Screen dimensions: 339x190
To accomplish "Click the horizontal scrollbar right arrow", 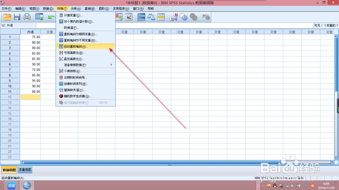I will 333,162.
